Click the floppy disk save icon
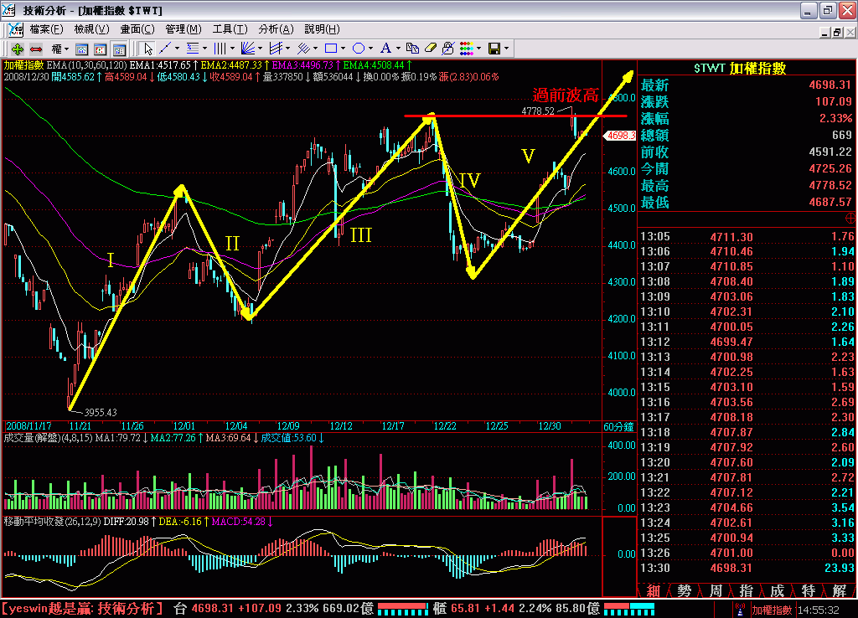858x618 pixels. point(494,49)
